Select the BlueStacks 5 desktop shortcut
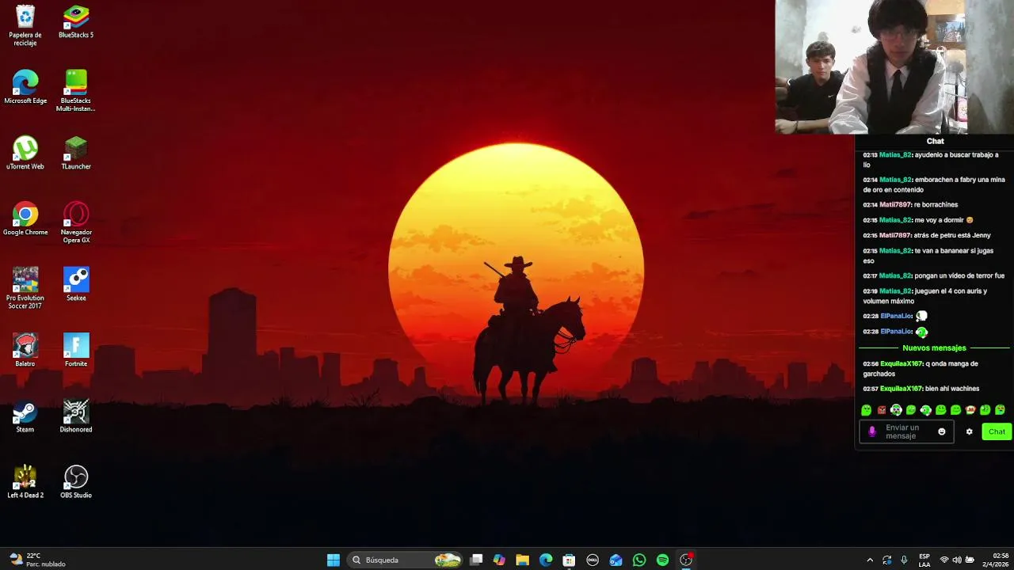1014x570 pixels. [x=76, y=21]
